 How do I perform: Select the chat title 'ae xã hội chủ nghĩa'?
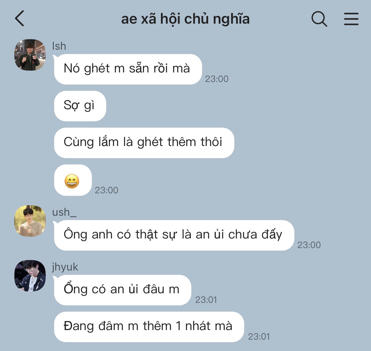coord(185,19)
